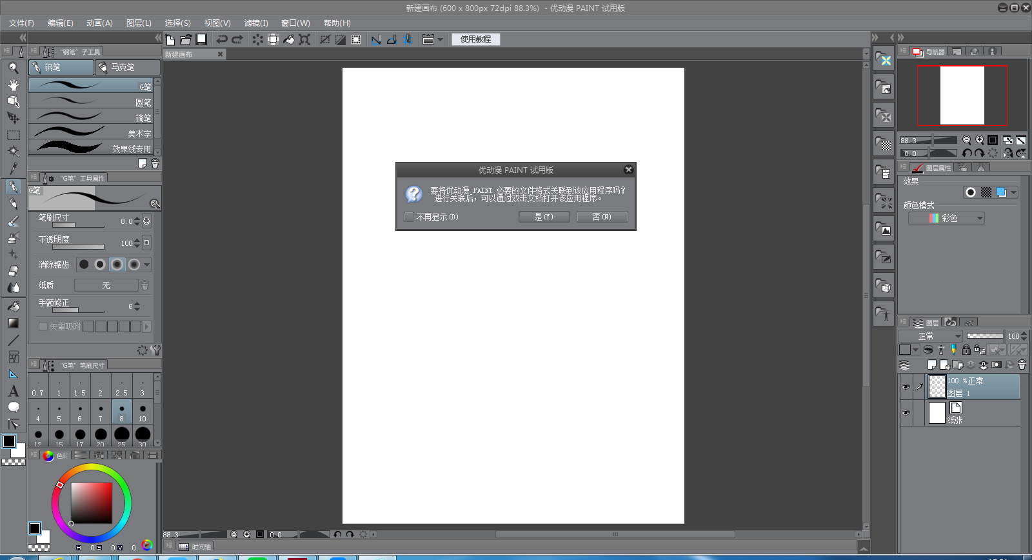
Task: Open 滤镜(I) menu
Action: pos(256,23)
